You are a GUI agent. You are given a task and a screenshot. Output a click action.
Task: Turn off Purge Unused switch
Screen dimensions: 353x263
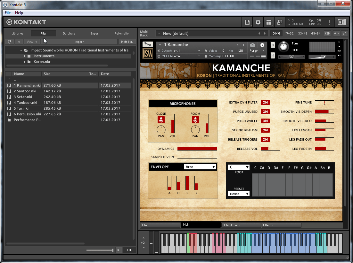[265, 112]
